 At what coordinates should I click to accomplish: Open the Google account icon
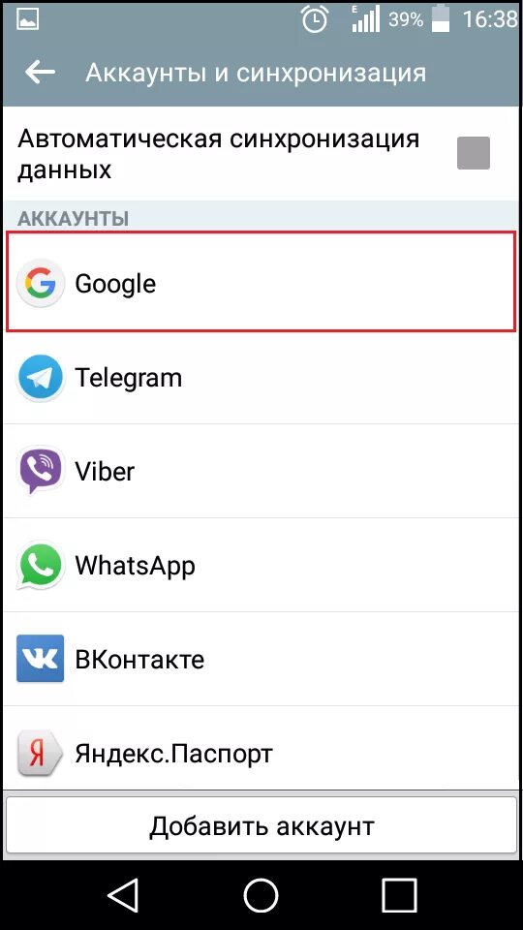(41, 283)
